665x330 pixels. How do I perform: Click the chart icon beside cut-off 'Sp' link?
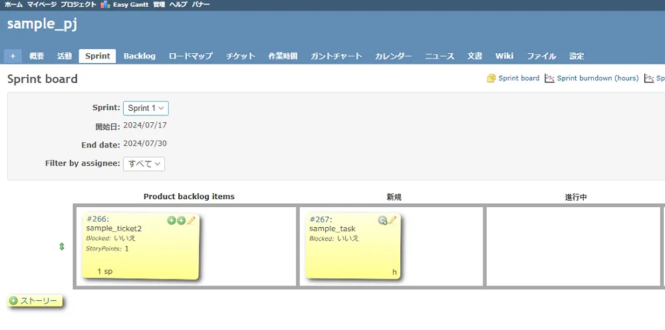point(649,78)
